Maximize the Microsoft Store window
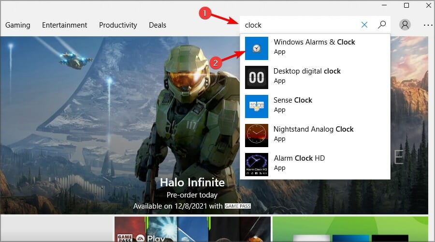The height and width of the screenshot is (242, 435). click(406, 5)
